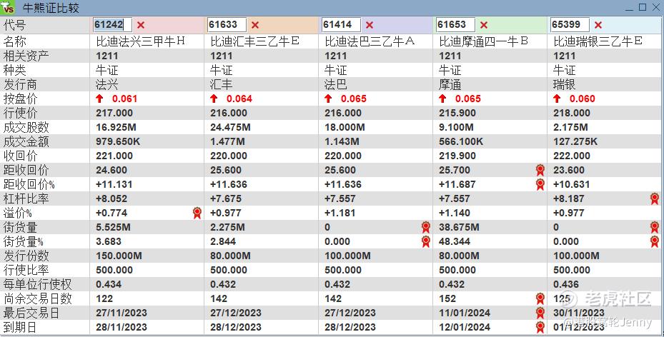Click the 溢价% row label
Screen dimensions: 664x337
pyautogui.click(x=18, y=213)
